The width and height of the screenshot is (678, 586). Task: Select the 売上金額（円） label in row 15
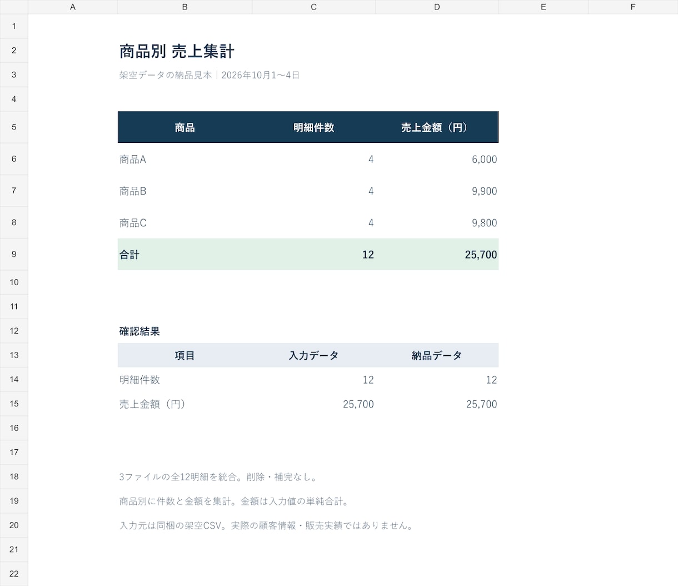185,404
